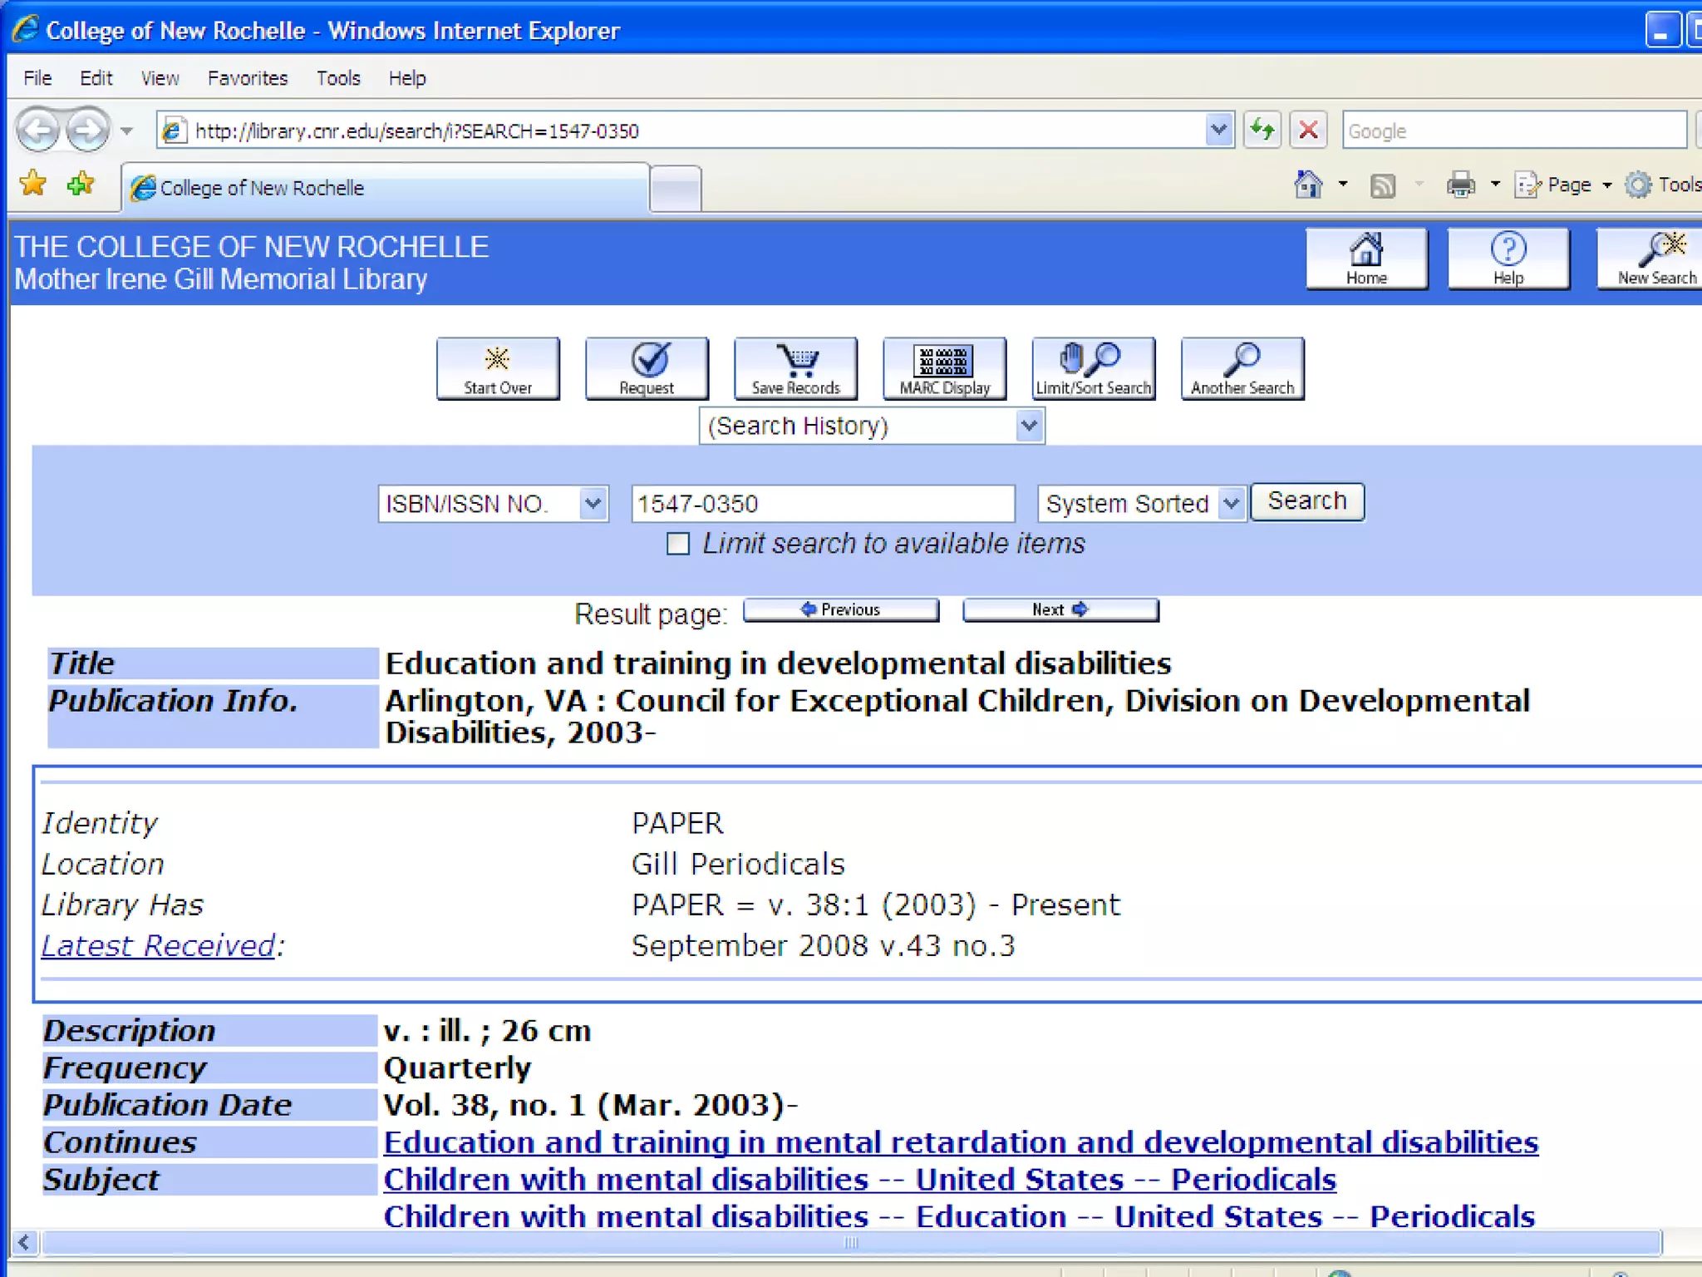Click the browser refresh icon

point(1262,131)
